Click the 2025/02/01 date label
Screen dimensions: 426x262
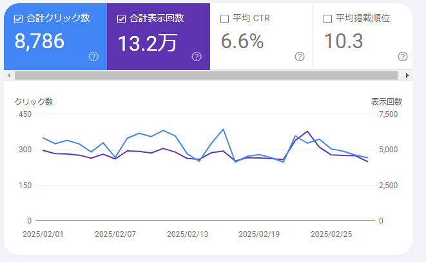(43, 234)
